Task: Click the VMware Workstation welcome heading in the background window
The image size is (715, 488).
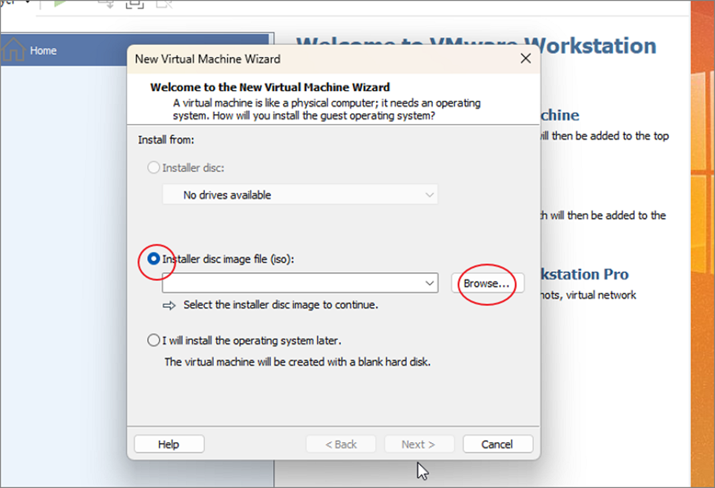Action: [x=476, y=46]
